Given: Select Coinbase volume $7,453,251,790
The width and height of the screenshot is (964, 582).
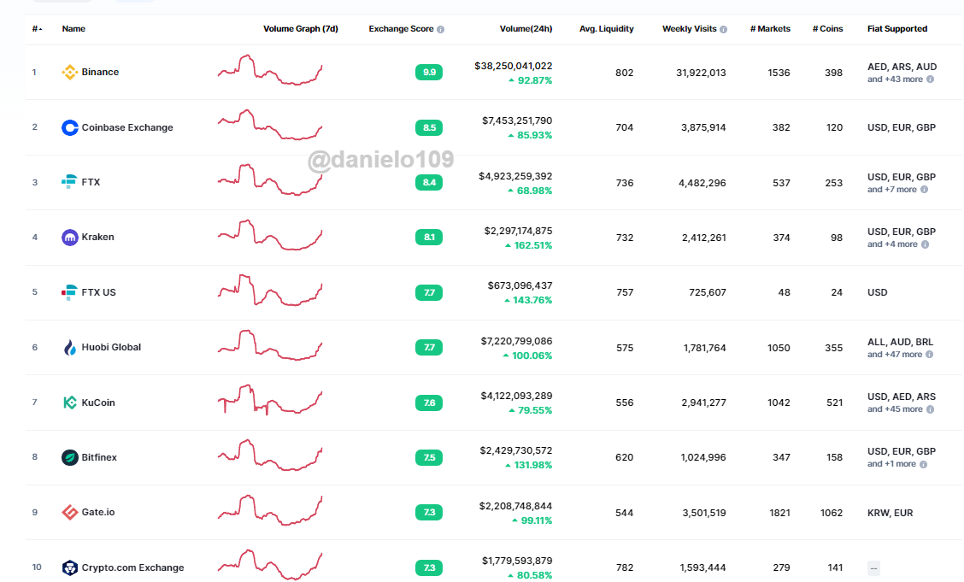Looking at the screenshot, I should pos(517,121).
